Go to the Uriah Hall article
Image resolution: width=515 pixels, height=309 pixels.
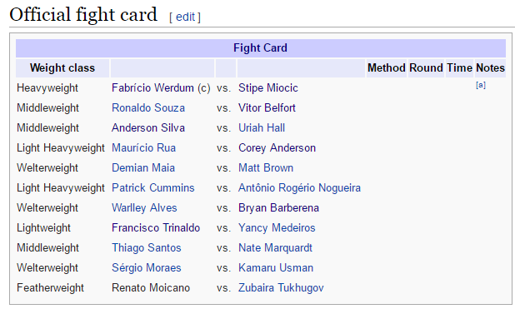click(x=262, y=128)
